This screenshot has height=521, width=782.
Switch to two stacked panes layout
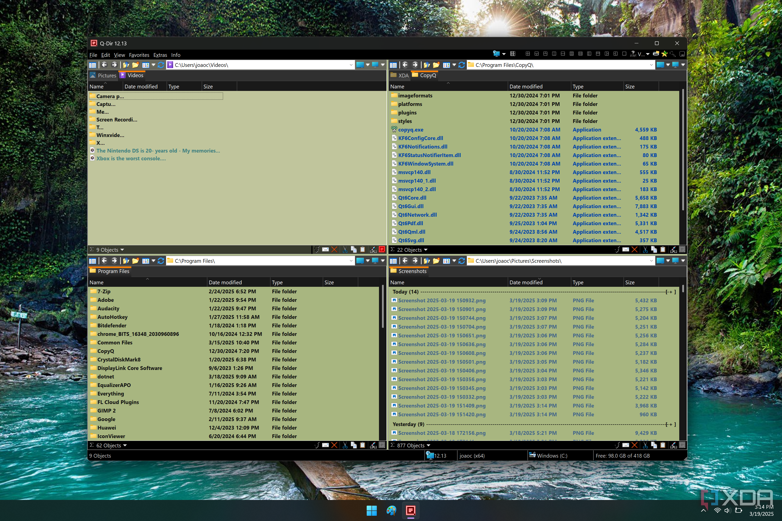563,54
